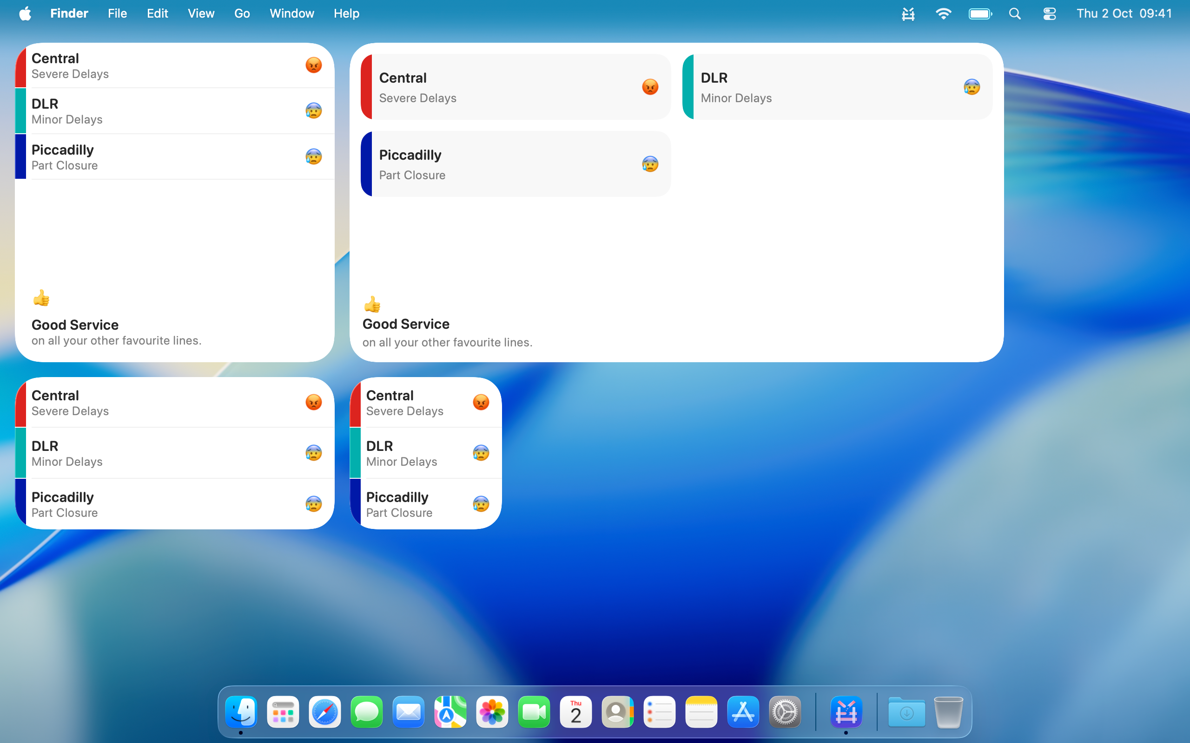
Task: Open the tube status app in Dock
Action: pyautogui.click(x=846, y=711)
